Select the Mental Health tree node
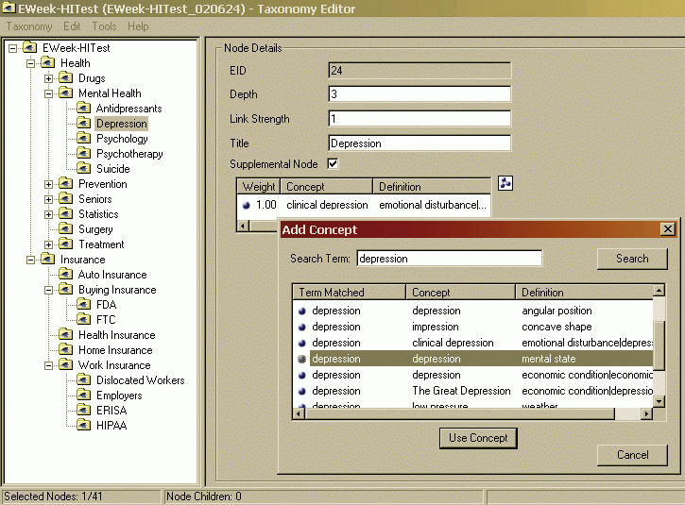 tap(110, 93)
